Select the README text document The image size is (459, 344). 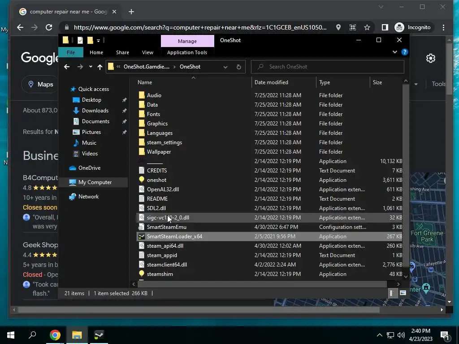(157, 198)
